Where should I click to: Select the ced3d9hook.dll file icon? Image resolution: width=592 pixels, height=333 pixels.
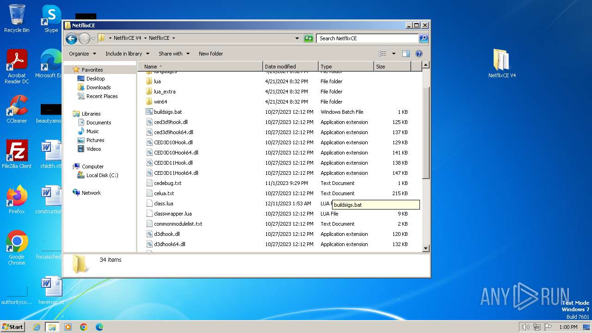click(x=149, y=122)
